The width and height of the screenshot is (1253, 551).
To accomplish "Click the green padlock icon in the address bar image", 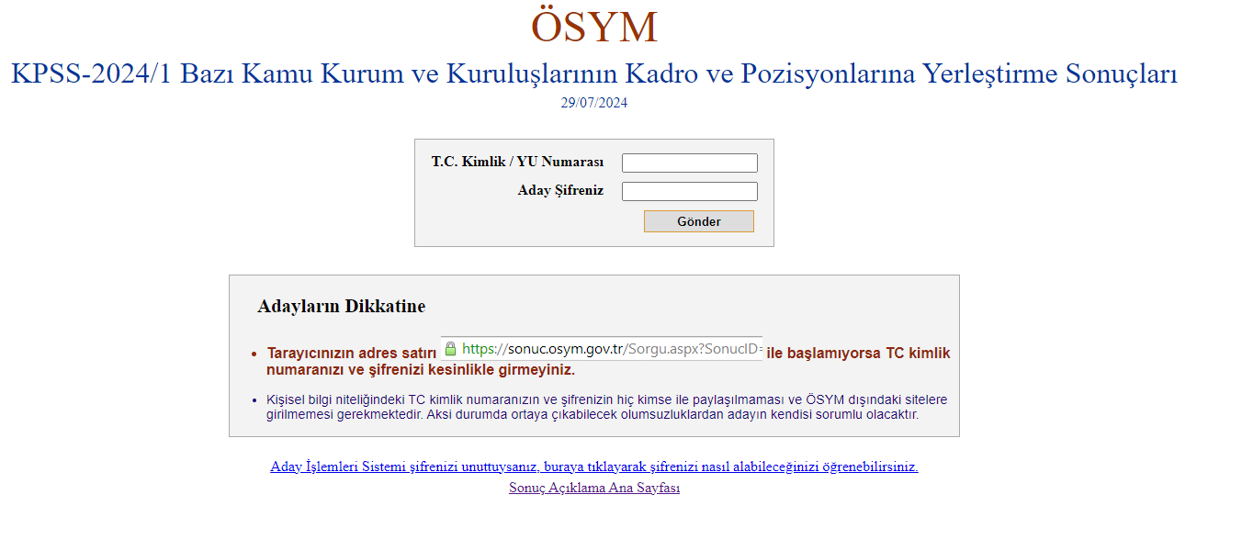I will point(450,349).
